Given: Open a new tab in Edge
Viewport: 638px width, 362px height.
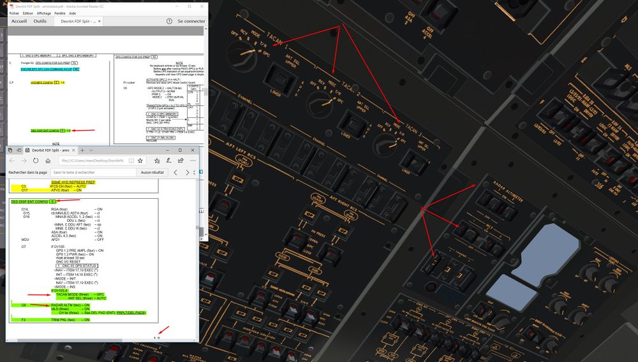Looking at the screenshot, I should (x=82, y=150).
